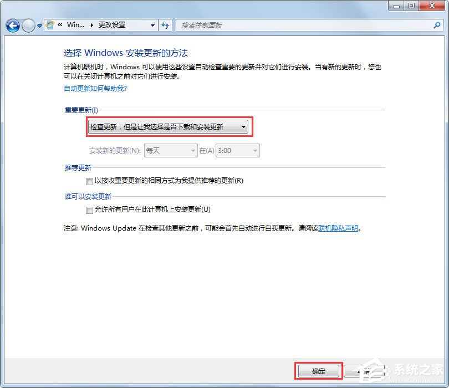Click the Back navigation arrow

(x=12, y=25)
